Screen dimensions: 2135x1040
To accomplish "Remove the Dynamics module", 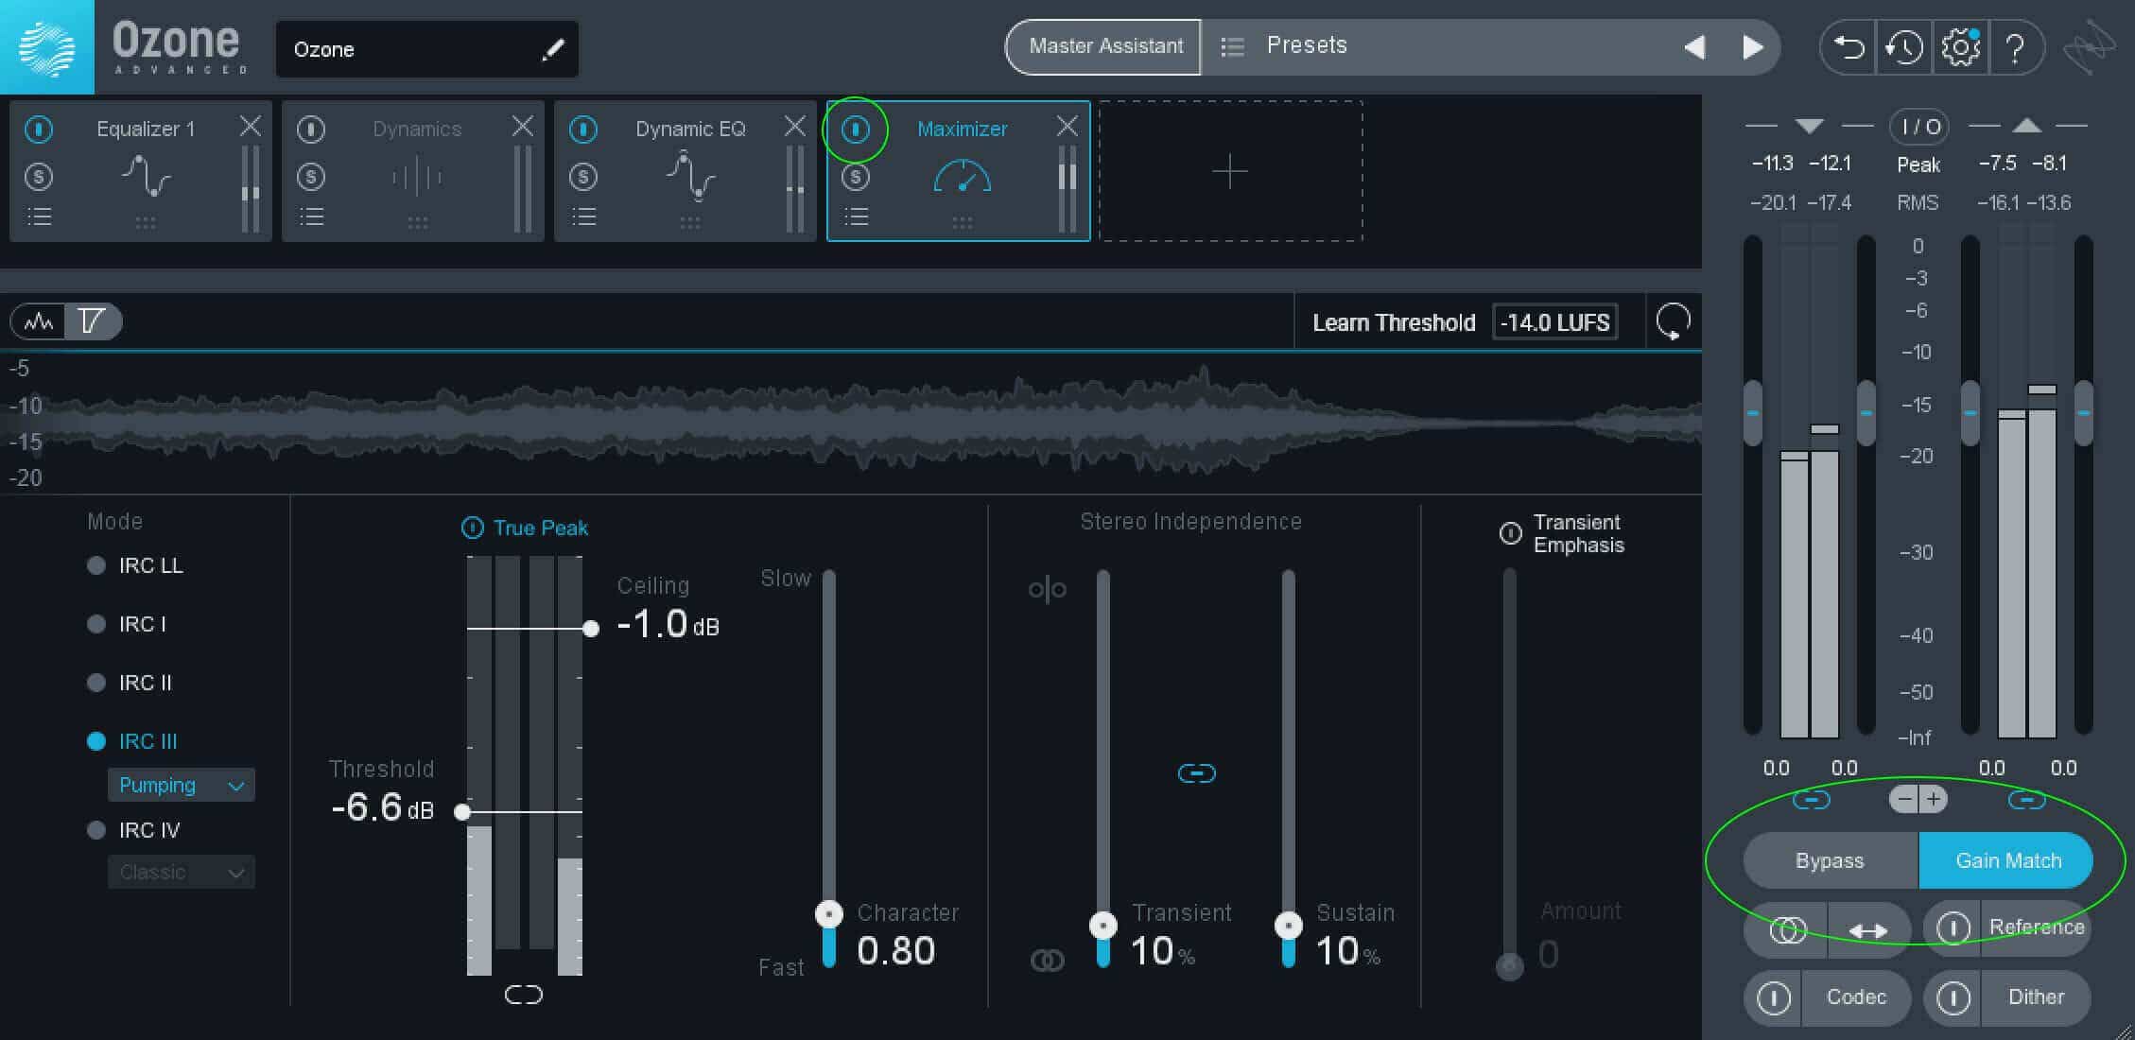I will pos(522,127).
